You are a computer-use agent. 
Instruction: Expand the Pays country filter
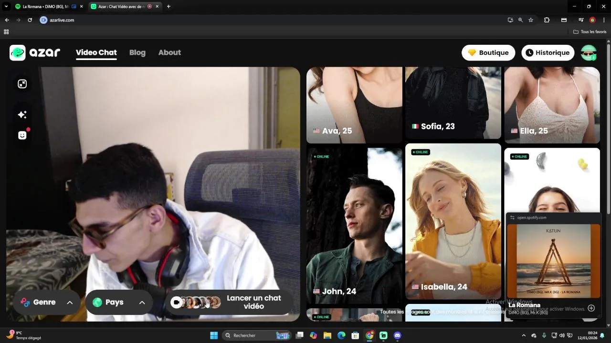[x=119, y=302]
